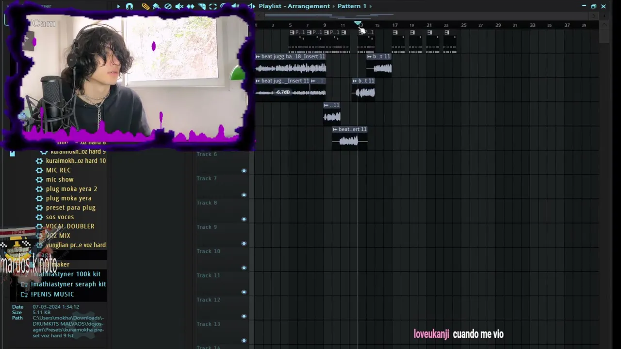
Task: Expand the !PENIS MUSIC folder
Action: pyautogui.click(x=52, y=294)
